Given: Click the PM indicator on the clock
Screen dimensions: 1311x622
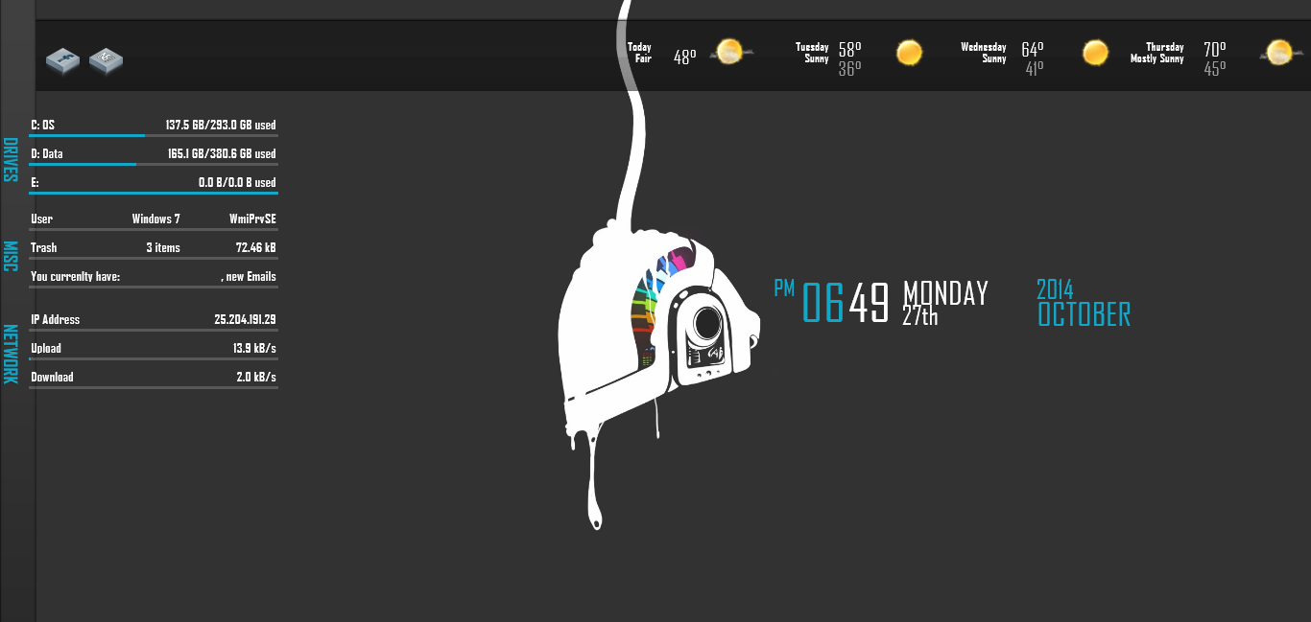Looking at the screenshot, I should (x=785, y=288).
